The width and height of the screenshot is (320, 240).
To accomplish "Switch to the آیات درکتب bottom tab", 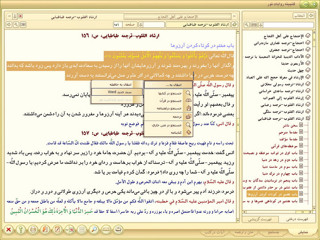I will [x=215, y=232].
